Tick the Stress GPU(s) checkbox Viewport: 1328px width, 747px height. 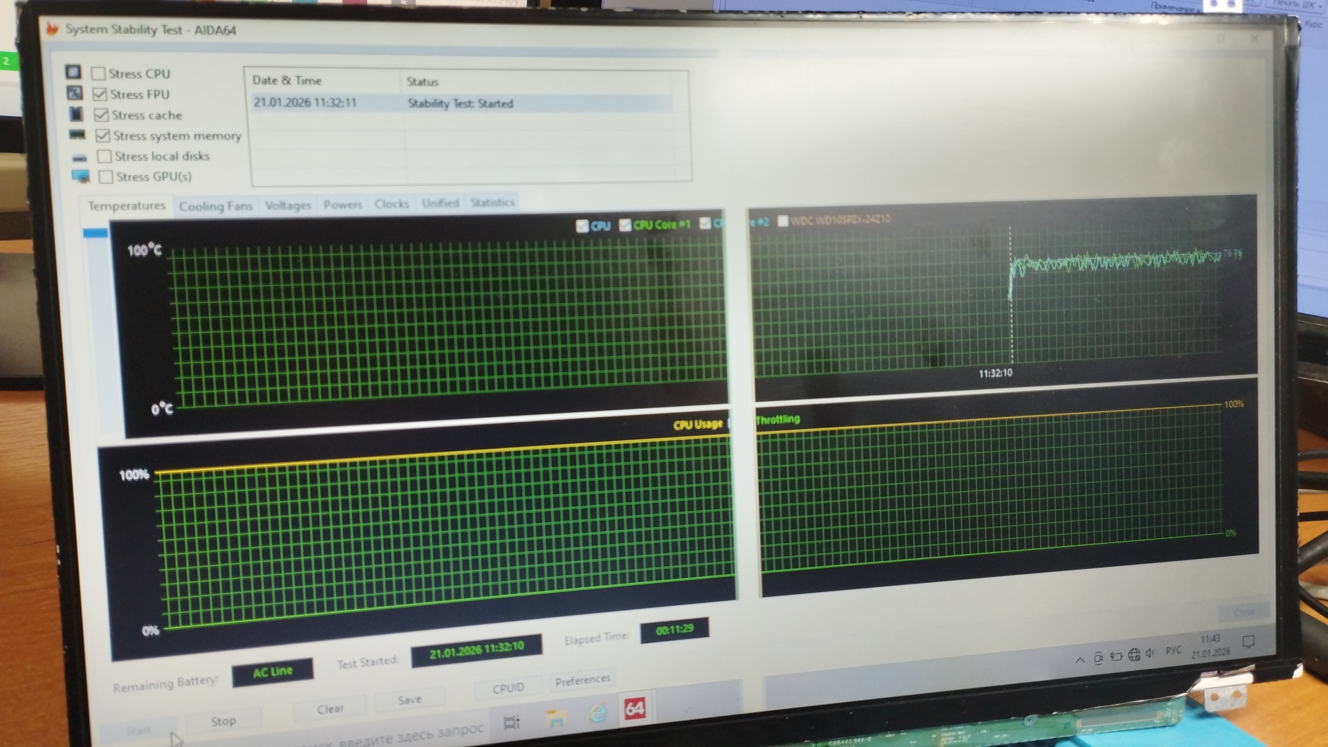pyautogui.click(x=106, y=177)
